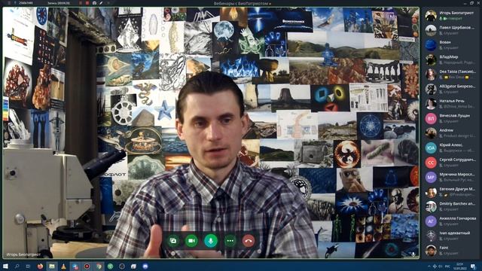This screenshot has height=271, width=482.
Task: Open VLC media player from taskbar
Action: 63,266
